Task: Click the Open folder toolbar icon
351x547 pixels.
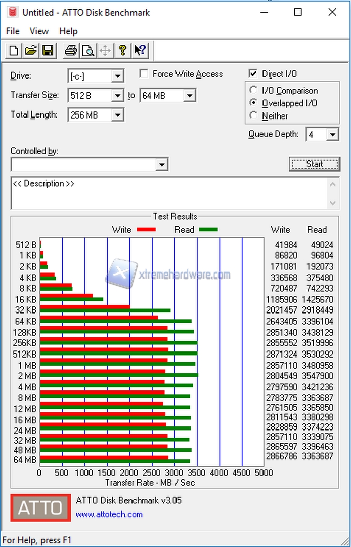Action: [x=31, y=50]
